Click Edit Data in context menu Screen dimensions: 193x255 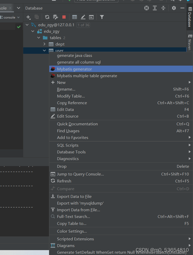121,109
